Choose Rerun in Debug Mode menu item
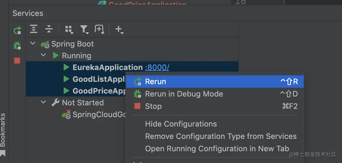The image size is (342, 163). tap(184, 94)
